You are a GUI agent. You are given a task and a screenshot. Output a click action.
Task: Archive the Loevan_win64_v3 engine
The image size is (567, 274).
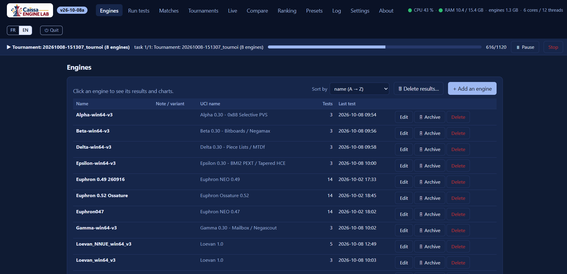coord(430,263)
